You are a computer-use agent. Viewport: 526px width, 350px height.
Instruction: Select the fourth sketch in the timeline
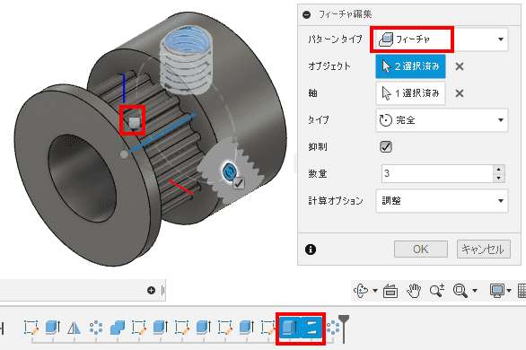click(224, 328)
